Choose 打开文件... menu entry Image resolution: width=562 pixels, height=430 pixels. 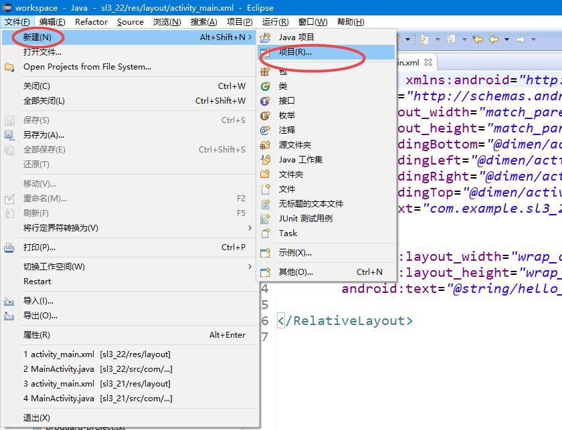(x=128, y=52)
